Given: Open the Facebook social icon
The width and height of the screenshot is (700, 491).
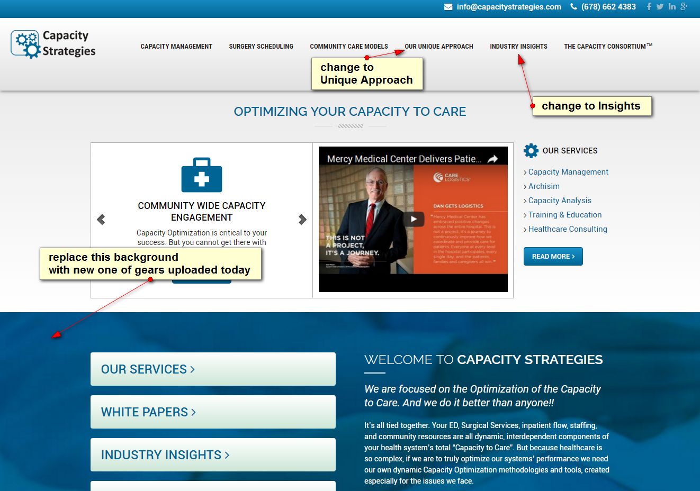Looking at the screenshot, I should tap(649, 7).
